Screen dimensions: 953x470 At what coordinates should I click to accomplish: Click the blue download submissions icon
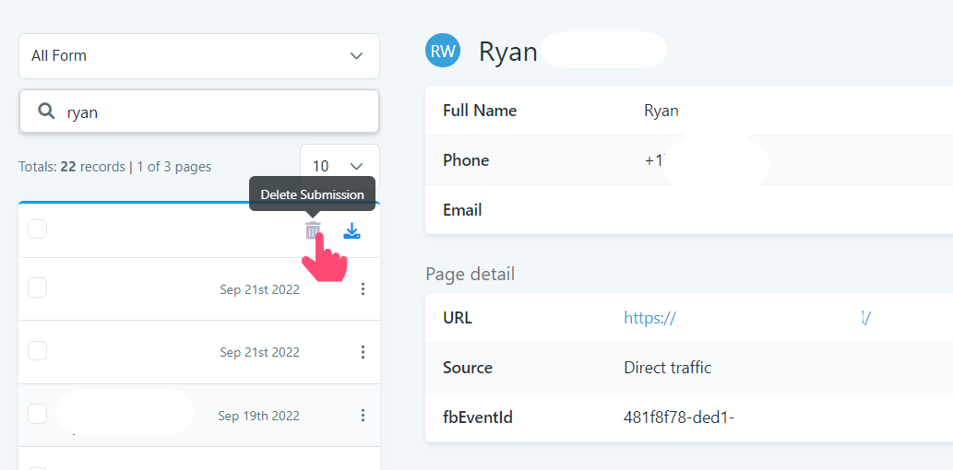pos(351,230)
